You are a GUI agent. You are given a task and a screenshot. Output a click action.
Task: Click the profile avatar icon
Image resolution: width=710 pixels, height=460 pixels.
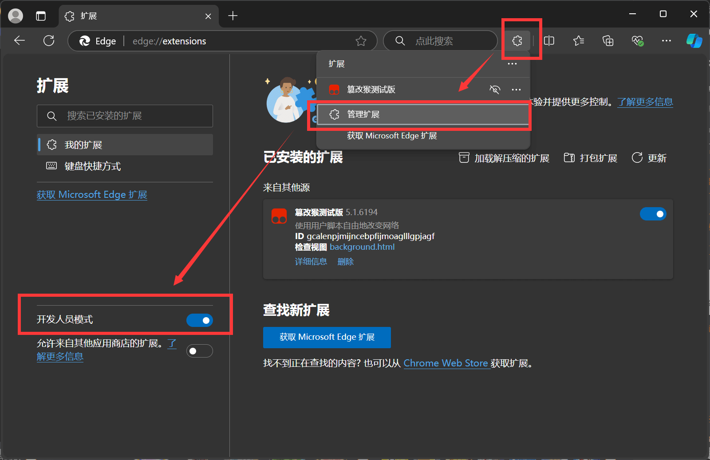[16, 16]
